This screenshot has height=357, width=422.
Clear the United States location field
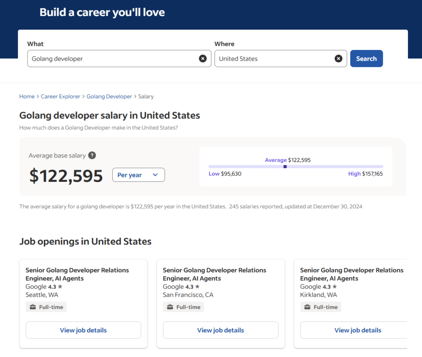[338, 59]
